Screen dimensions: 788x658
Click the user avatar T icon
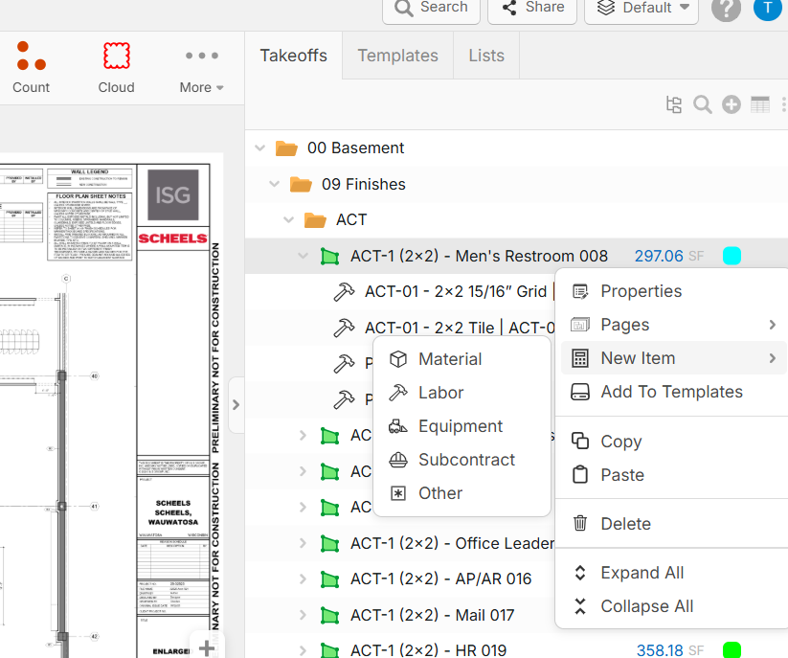768,9
